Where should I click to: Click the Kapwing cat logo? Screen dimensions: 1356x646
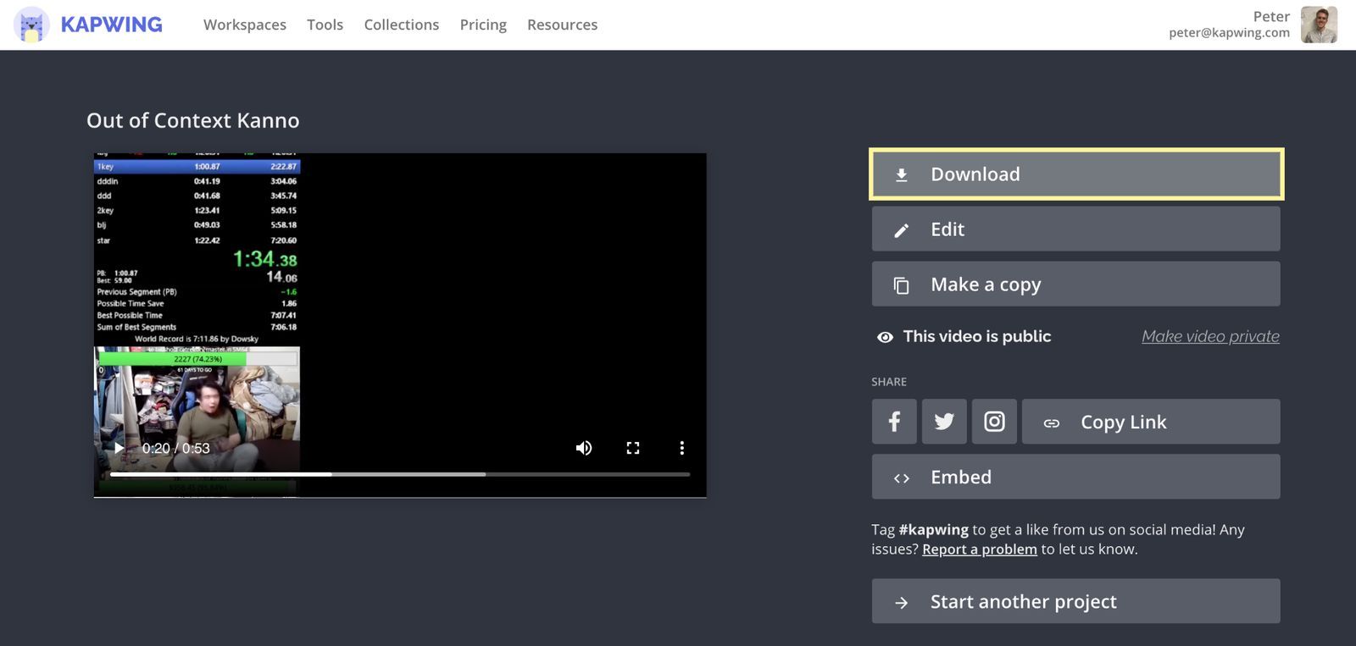coord(31,25)
